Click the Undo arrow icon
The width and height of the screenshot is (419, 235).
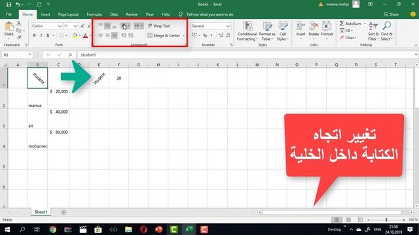18,5
